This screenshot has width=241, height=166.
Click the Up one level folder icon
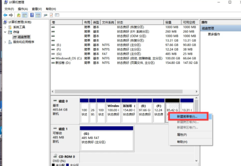18,15
